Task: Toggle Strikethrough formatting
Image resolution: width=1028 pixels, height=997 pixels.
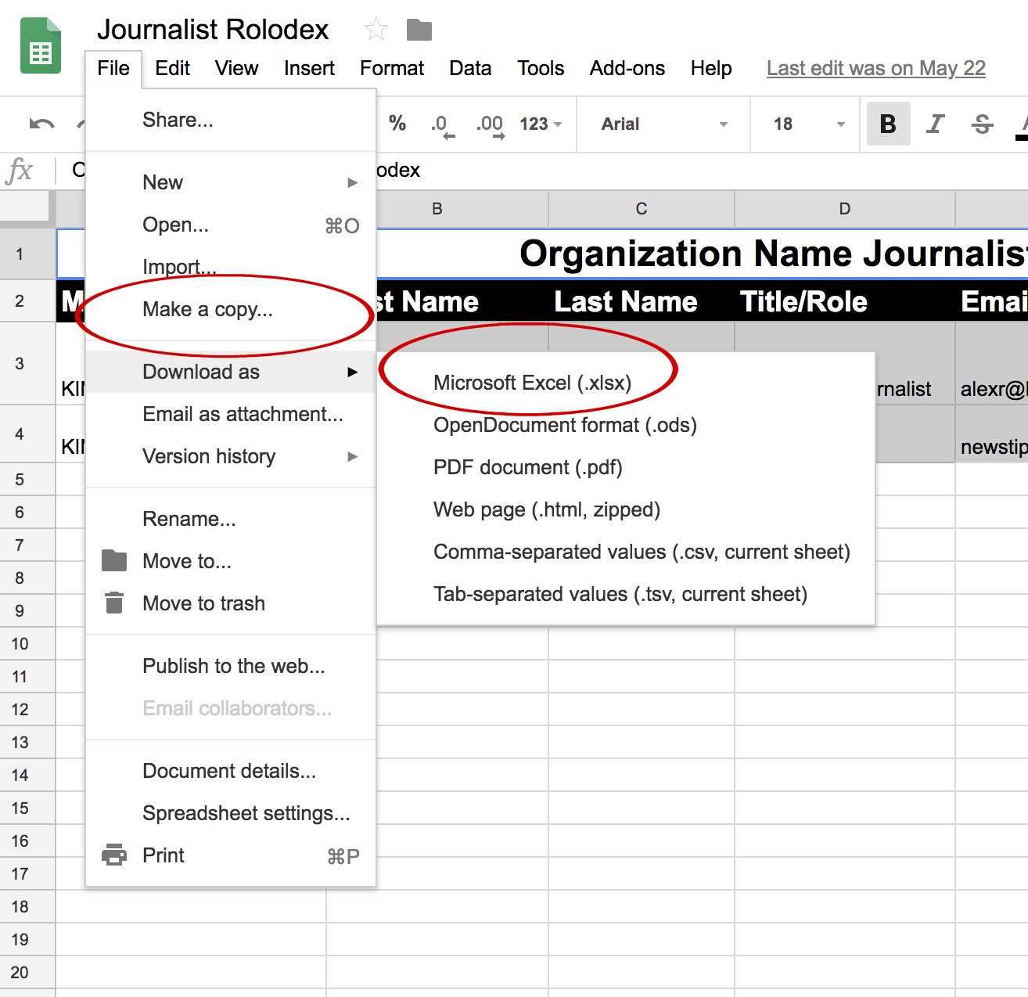Action: [983, 124]
